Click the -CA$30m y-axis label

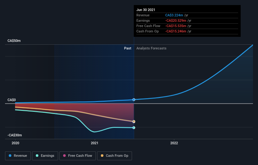click(x=15, y=135)
